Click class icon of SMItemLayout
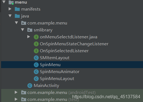The height and width of the screenshot is (102, 143). (36, 58)
